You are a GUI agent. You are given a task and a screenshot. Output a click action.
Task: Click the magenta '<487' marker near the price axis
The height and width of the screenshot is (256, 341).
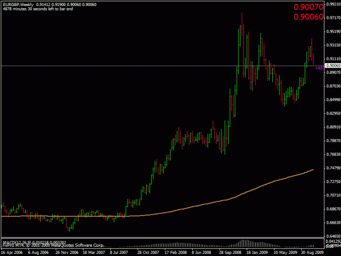click(320, 68)
